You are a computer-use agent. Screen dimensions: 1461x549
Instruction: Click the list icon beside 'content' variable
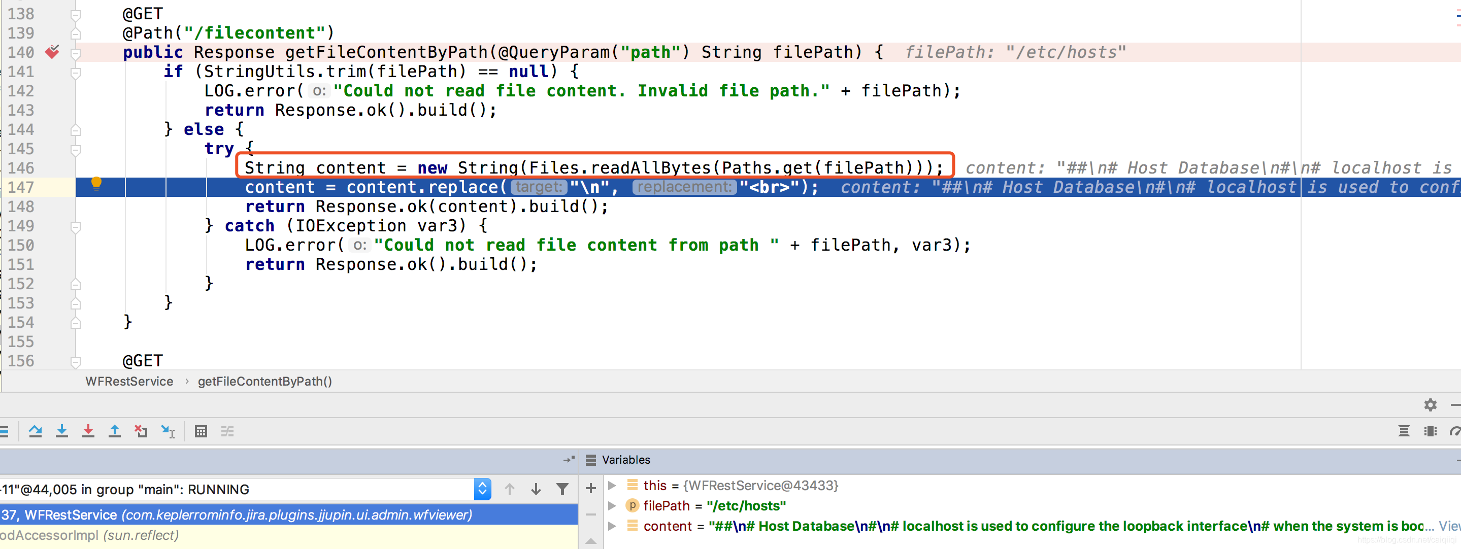[632, 526]
